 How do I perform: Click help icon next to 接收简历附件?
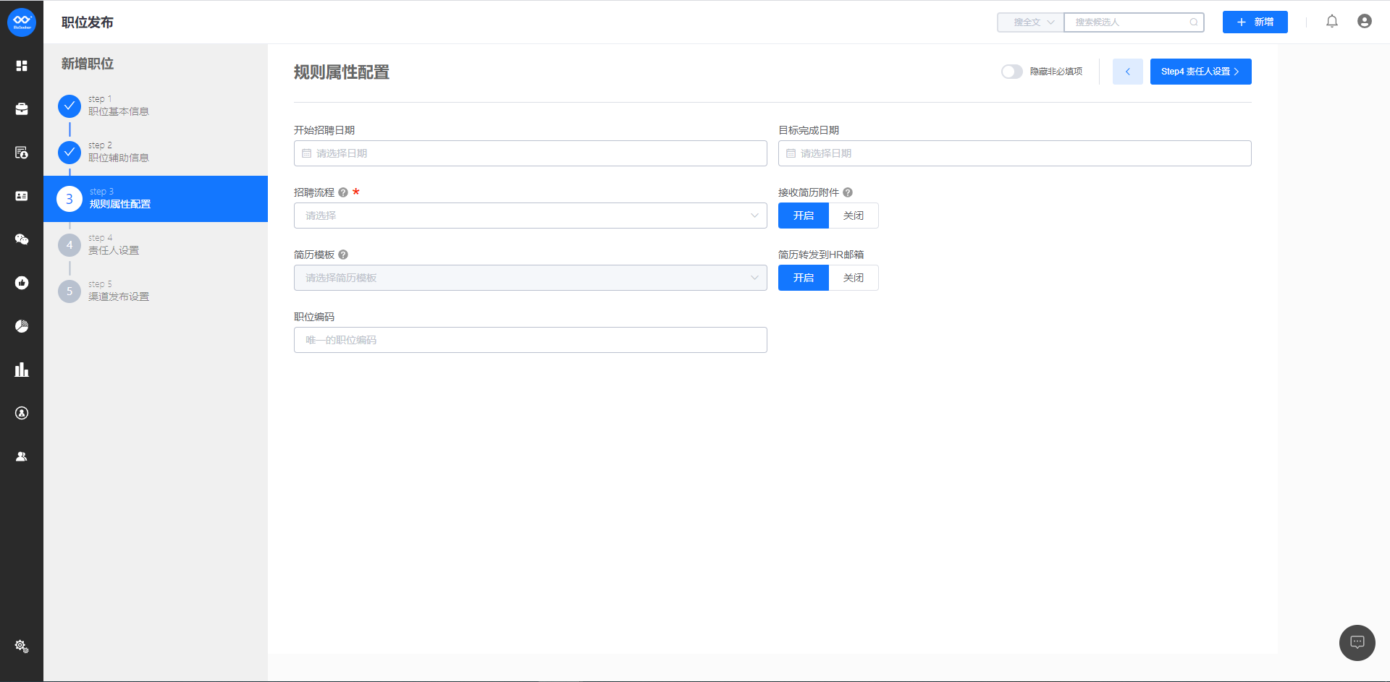click(x=848, y=192)
